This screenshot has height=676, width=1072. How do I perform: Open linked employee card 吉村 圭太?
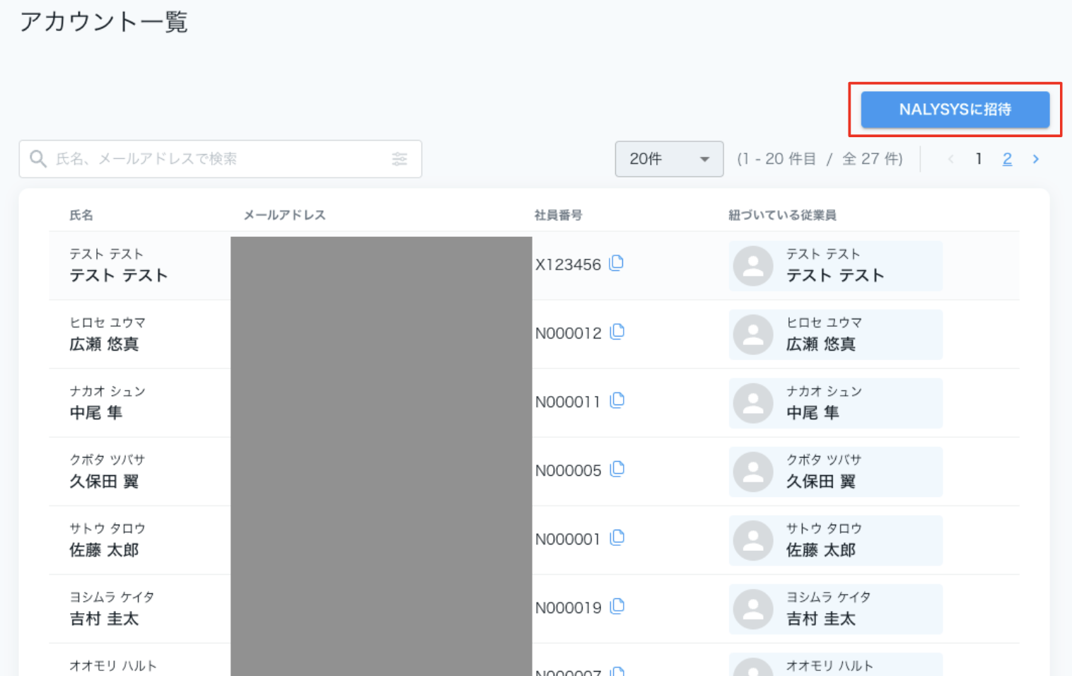point(835,609)
